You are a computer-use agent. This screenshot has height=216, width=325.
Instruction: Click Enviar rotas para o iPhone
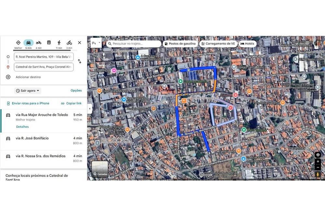[x=28, y=103]
